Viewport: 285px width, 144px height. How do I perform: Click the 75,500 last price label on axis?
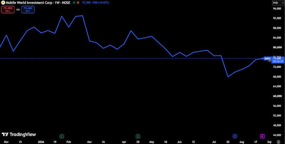pos(277,59)
